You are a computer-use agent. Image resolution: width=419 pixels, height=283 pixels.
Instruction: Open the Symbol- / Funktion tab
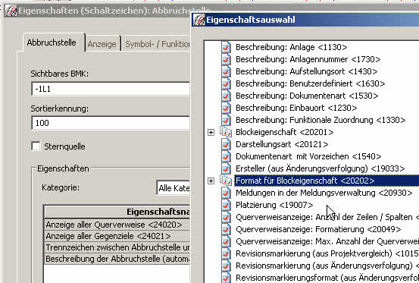tap(158, 44)
